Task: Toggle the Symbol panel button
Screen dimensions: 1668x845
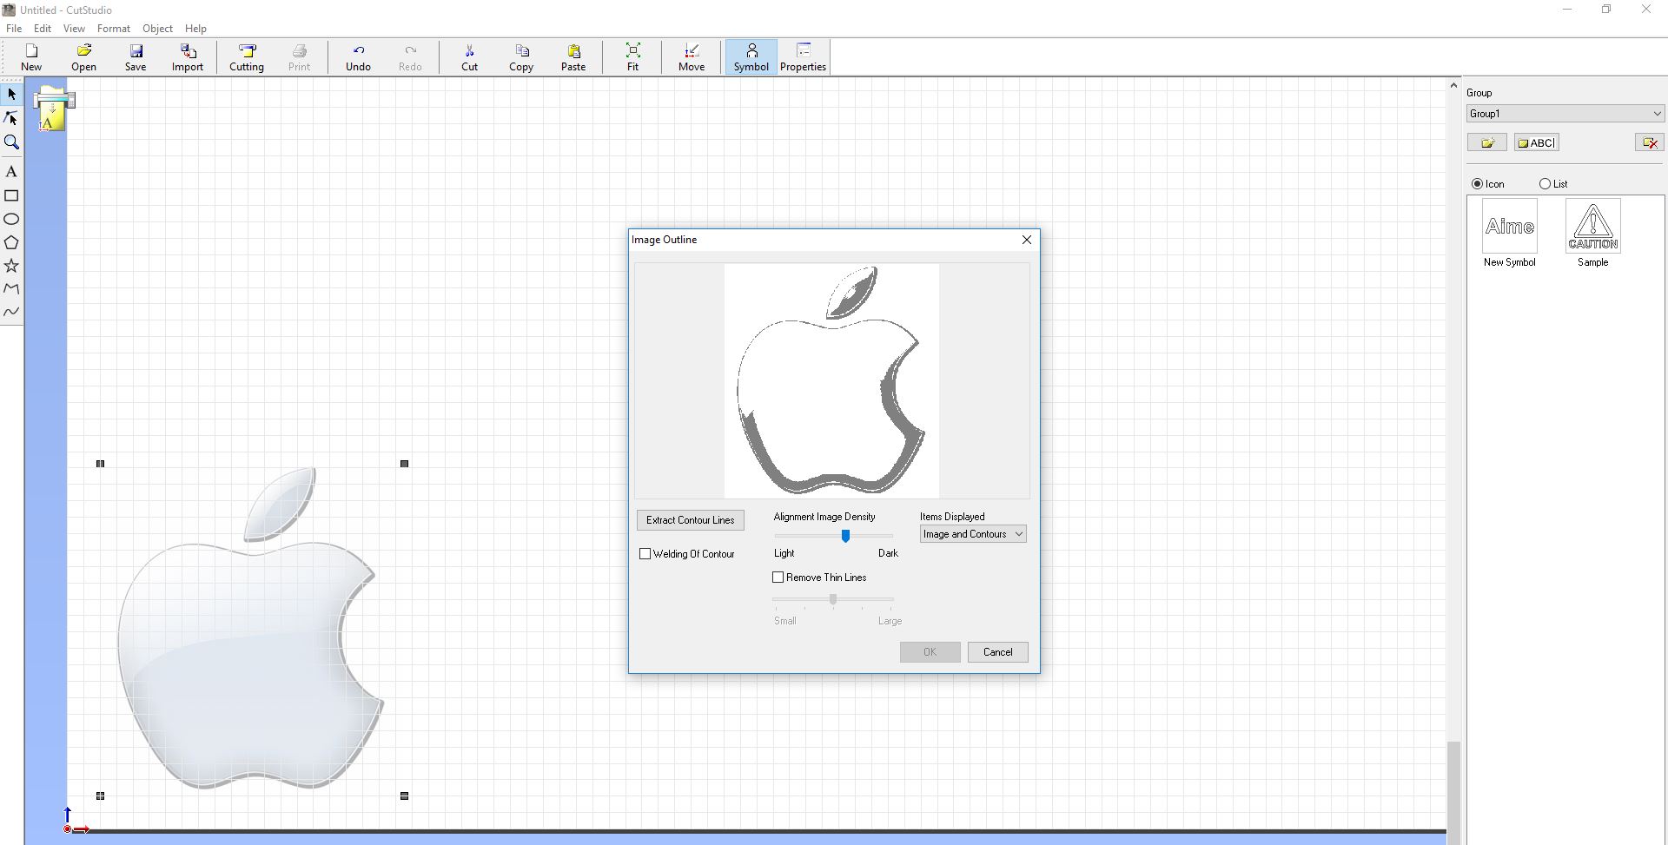Action: [751, 57]
